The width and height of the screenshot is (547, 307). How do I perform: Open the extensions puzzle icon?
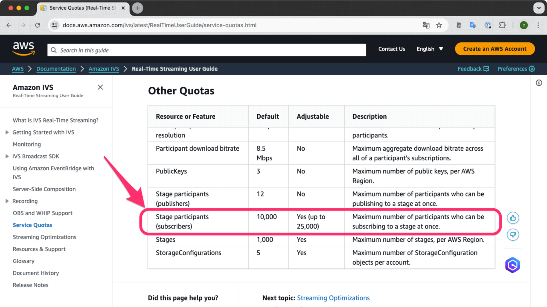(502, 25)
